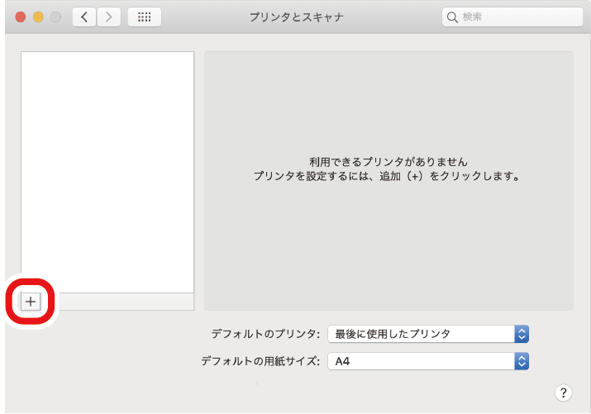Show all preferences via grid icon
Image resolution: width=591 pixels, height=414 pixels.
144,17
